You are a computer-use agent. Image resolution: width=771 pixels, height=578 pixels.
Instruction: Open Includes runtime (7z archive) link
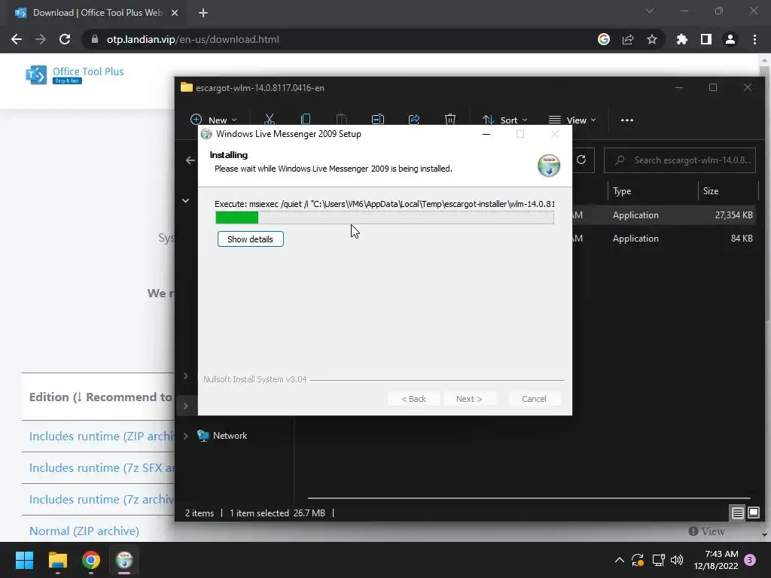(102, 500)
